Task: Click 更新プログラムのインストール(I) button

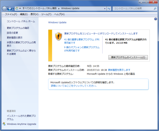Action: coord(128,57)
